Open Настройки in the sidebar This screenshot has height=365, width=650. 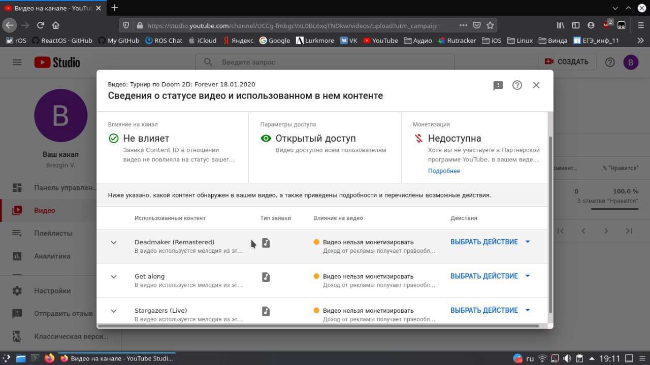pos(48,291)
